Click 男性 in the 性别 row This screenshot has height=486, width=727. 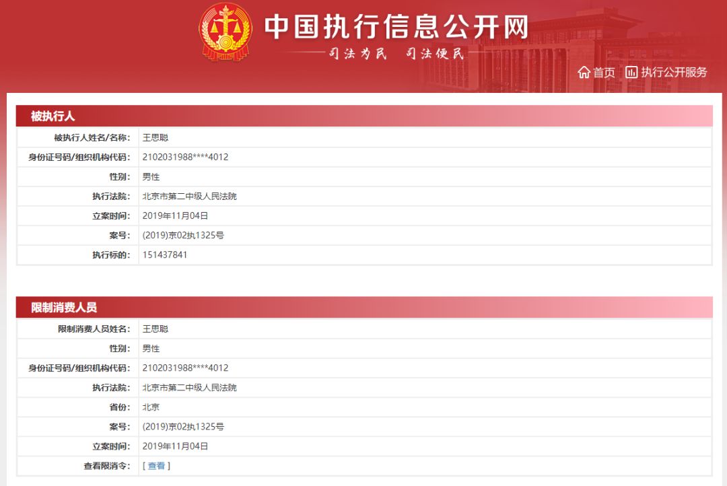[151, 176]
